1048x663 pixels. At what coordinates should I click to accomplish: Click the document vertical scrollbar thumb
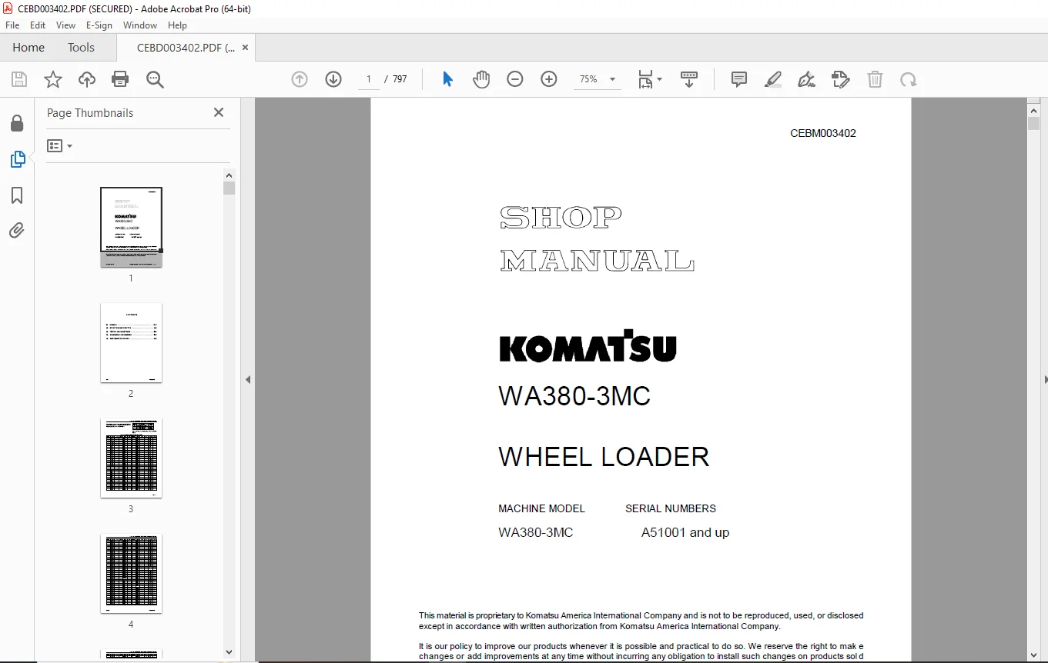point(1033,124)
